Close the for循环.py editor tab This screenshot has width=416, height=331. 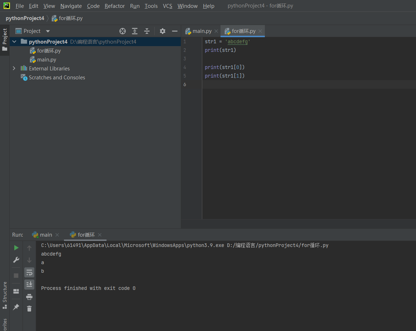(x=260, y=31)
